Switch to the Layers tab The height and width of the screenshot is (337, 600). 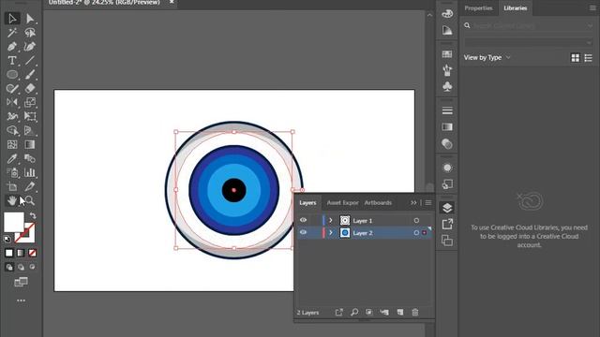point(307,203)
